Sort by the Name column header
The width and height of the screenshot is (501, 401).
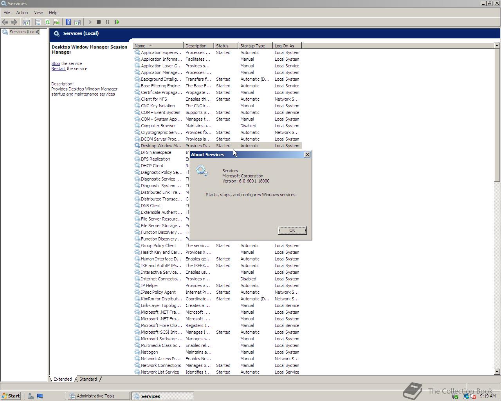click(x=158, y=46)
